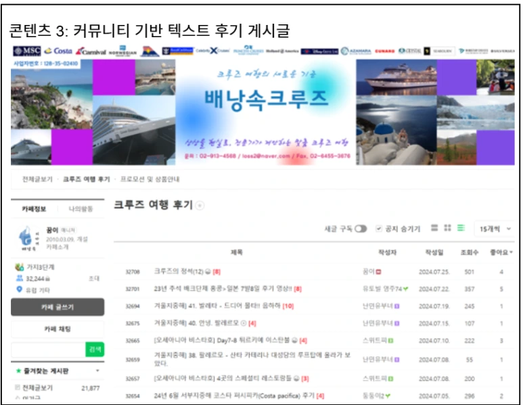
Task: Click the favorite circle beside board title
Action: [x=200, y=206]
